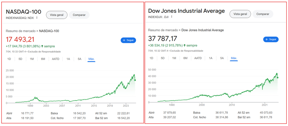Switch NASDAQ-100 chart to 5A

pyautogui.click(x=79, y=59)
